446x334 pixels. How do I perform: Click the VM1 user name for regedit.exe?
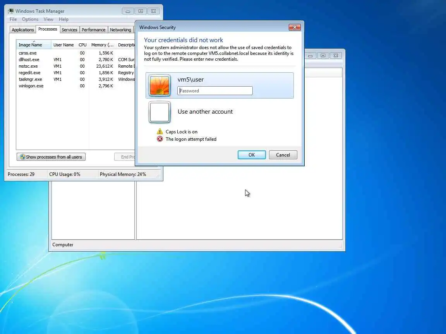tap(57, 73)
